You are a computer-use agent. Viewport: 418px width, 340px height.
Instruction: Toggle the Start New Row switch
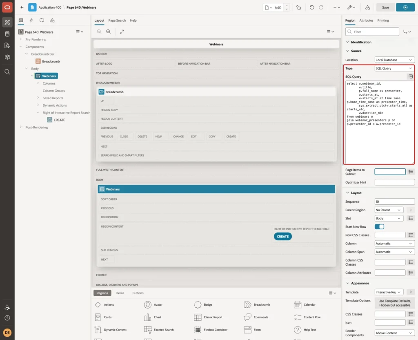pyautogui.click(x=379, y=226)
